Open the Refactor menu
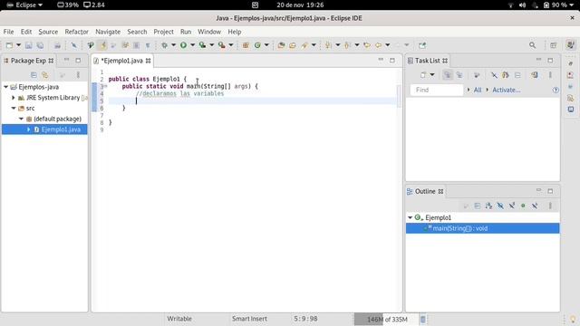580x326 pixels. click(x=76, y=32)
